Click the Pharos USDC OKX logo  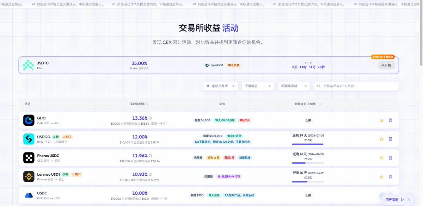[x=29, y=158]
